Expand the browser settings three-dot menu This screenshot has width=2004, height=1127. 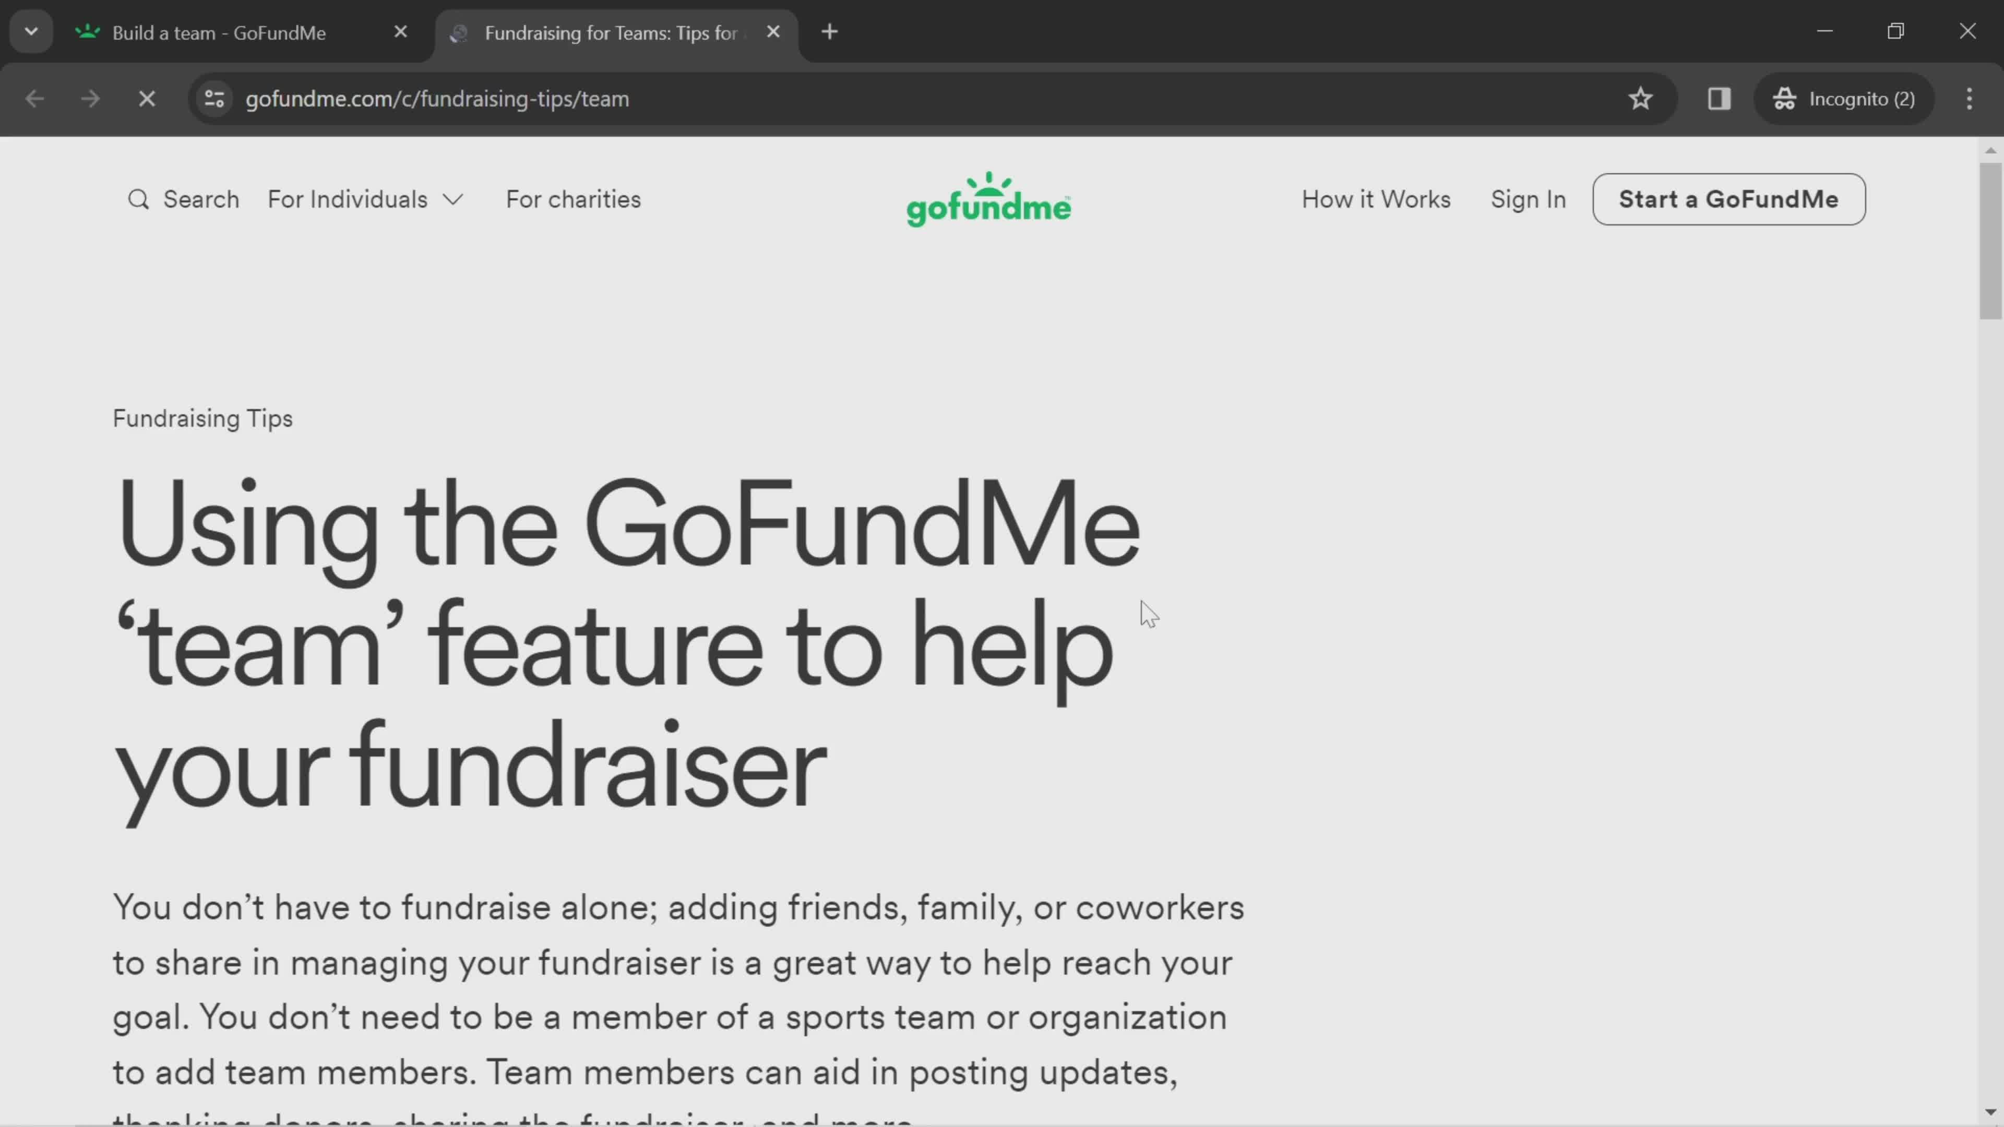coord(1968,98)
